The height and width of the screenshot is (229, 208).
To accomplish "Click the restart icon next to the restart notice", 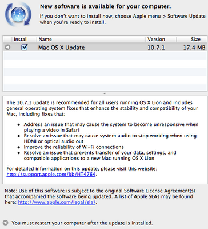I will (6, 223).
